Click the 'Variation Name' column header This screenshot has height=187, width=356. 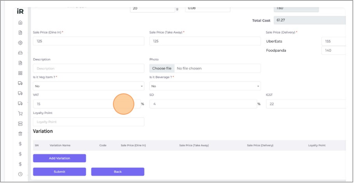[60, 145]
